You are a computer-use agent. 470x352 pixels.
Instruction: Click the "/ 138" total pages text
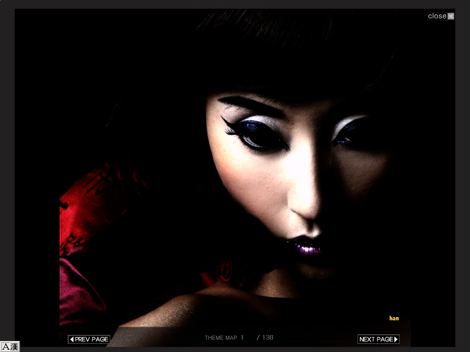tap(265, 338)
